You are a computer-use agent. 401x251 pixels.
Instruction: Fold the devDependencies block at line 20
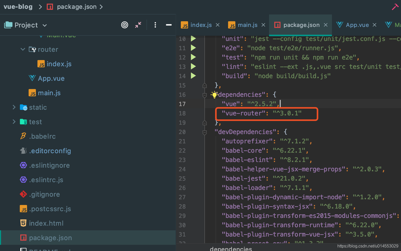click(205, 132)
